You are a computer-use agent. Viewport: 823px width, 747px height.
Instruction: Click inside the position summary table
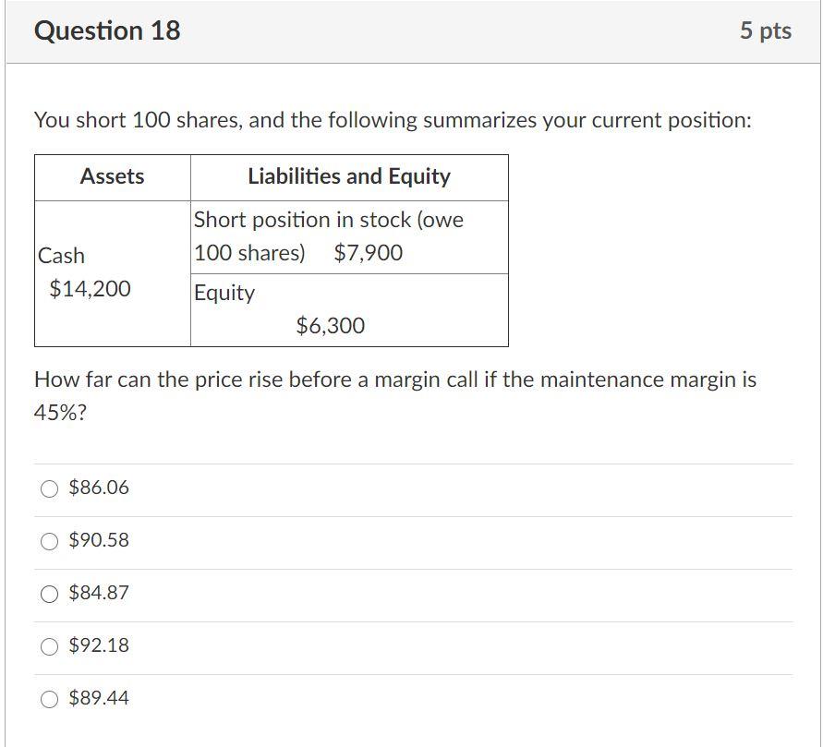tap(272, 249)
